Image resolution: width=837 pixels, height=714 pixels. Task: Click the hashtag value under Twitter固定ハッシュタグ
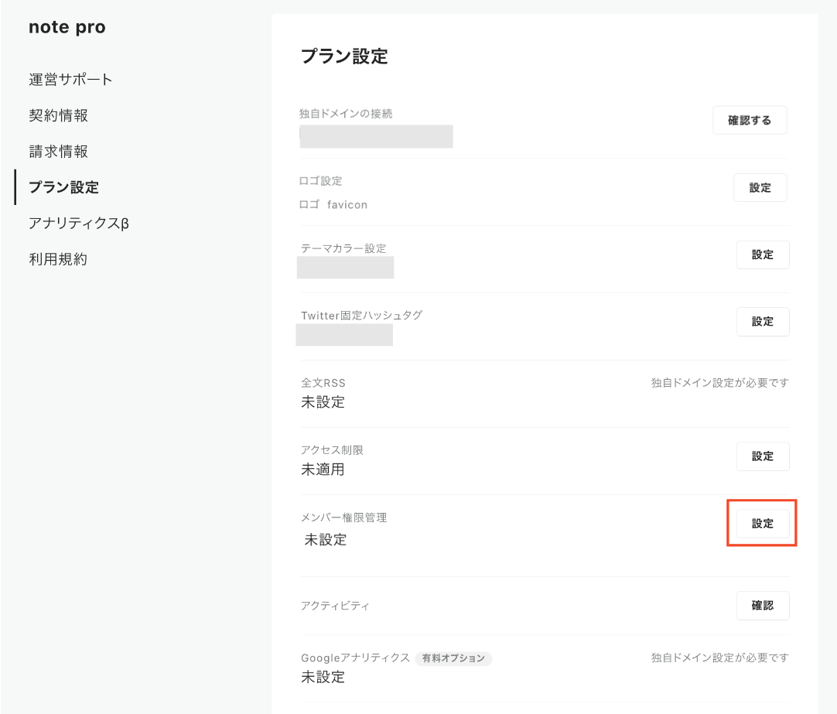tap(345, 335)
